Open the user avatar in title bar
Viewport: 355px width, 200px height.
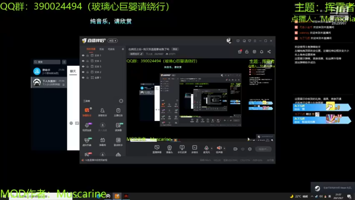[229, 40]
